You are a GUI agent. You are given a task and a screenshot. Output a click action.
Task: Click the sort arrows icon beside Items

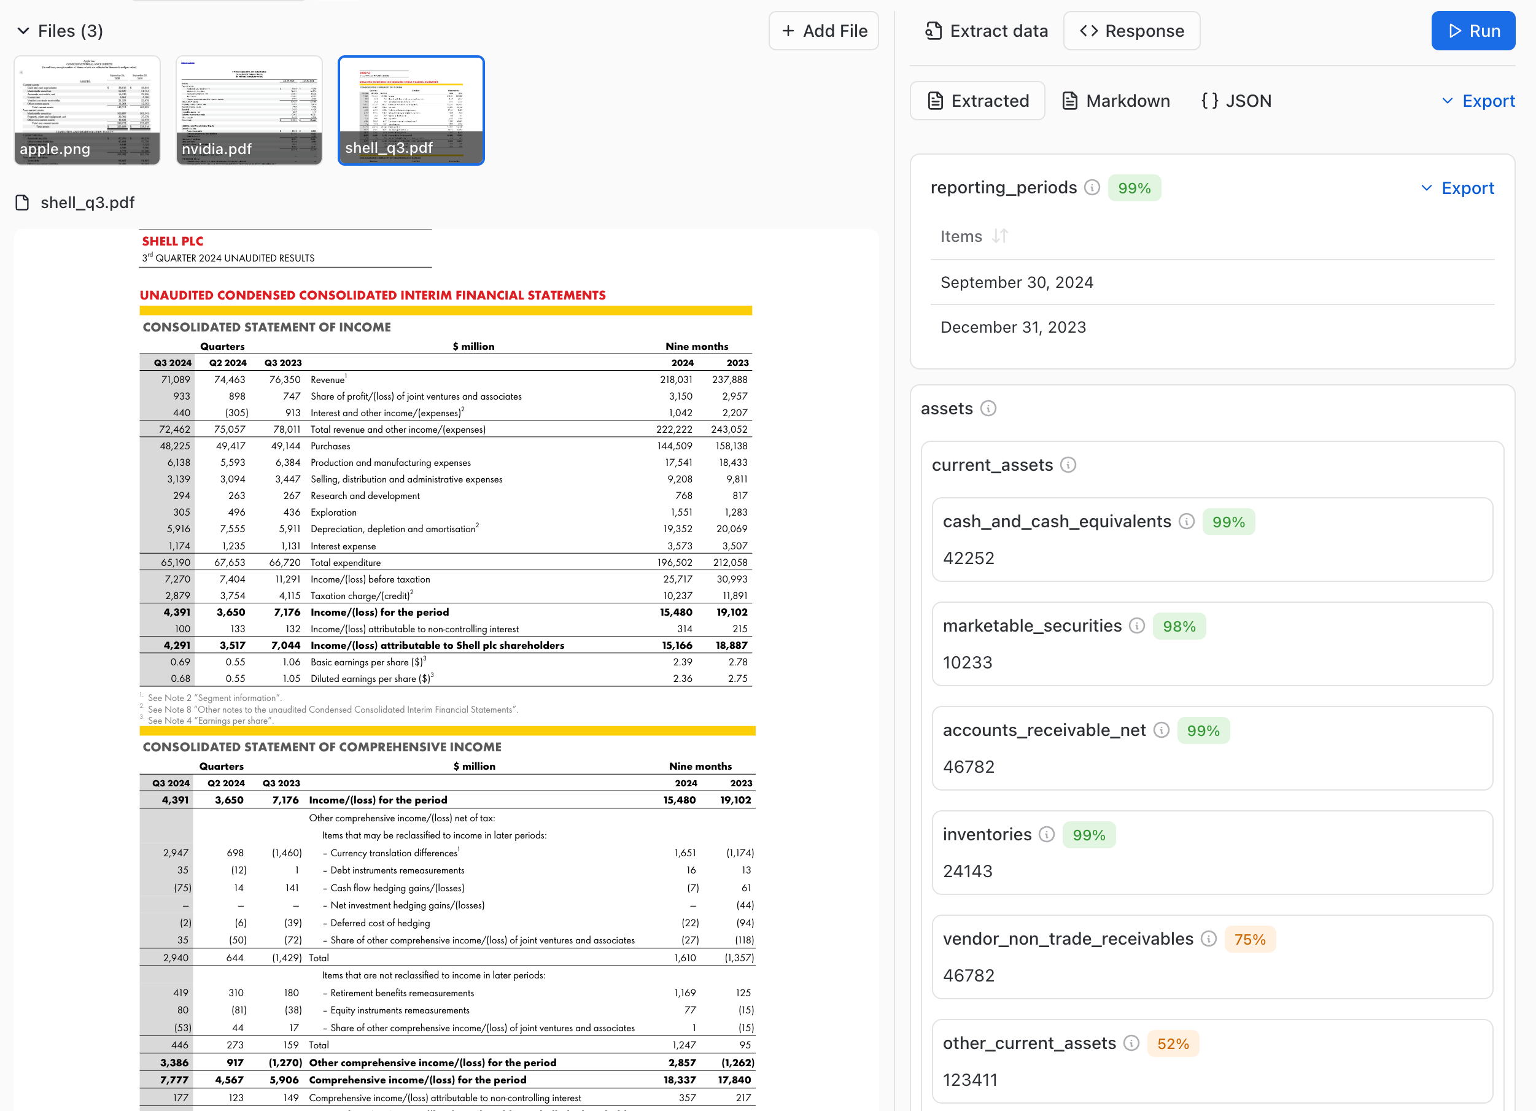click(x=1000, y=236)
